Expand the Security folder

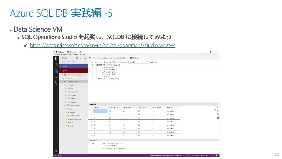[x=63, y=126]
